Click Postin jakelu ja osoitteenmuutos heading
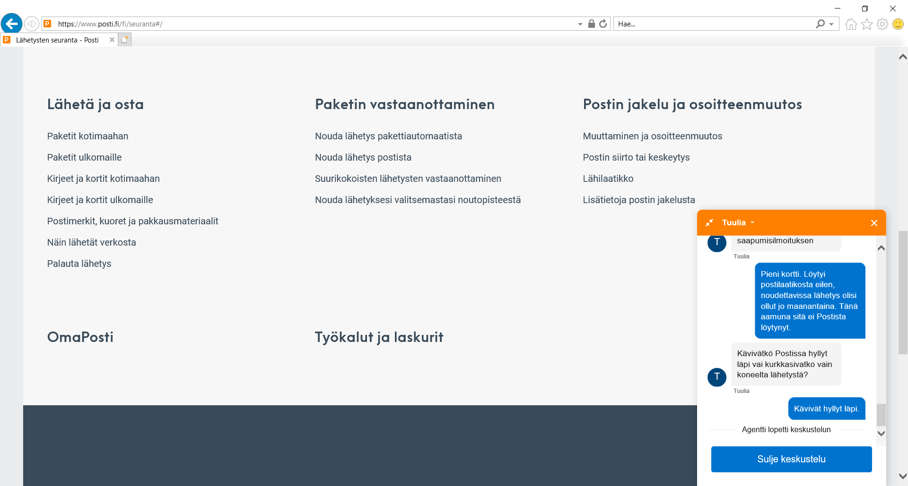Viewport: 908px width, 486px height. (x=692, y=104)
